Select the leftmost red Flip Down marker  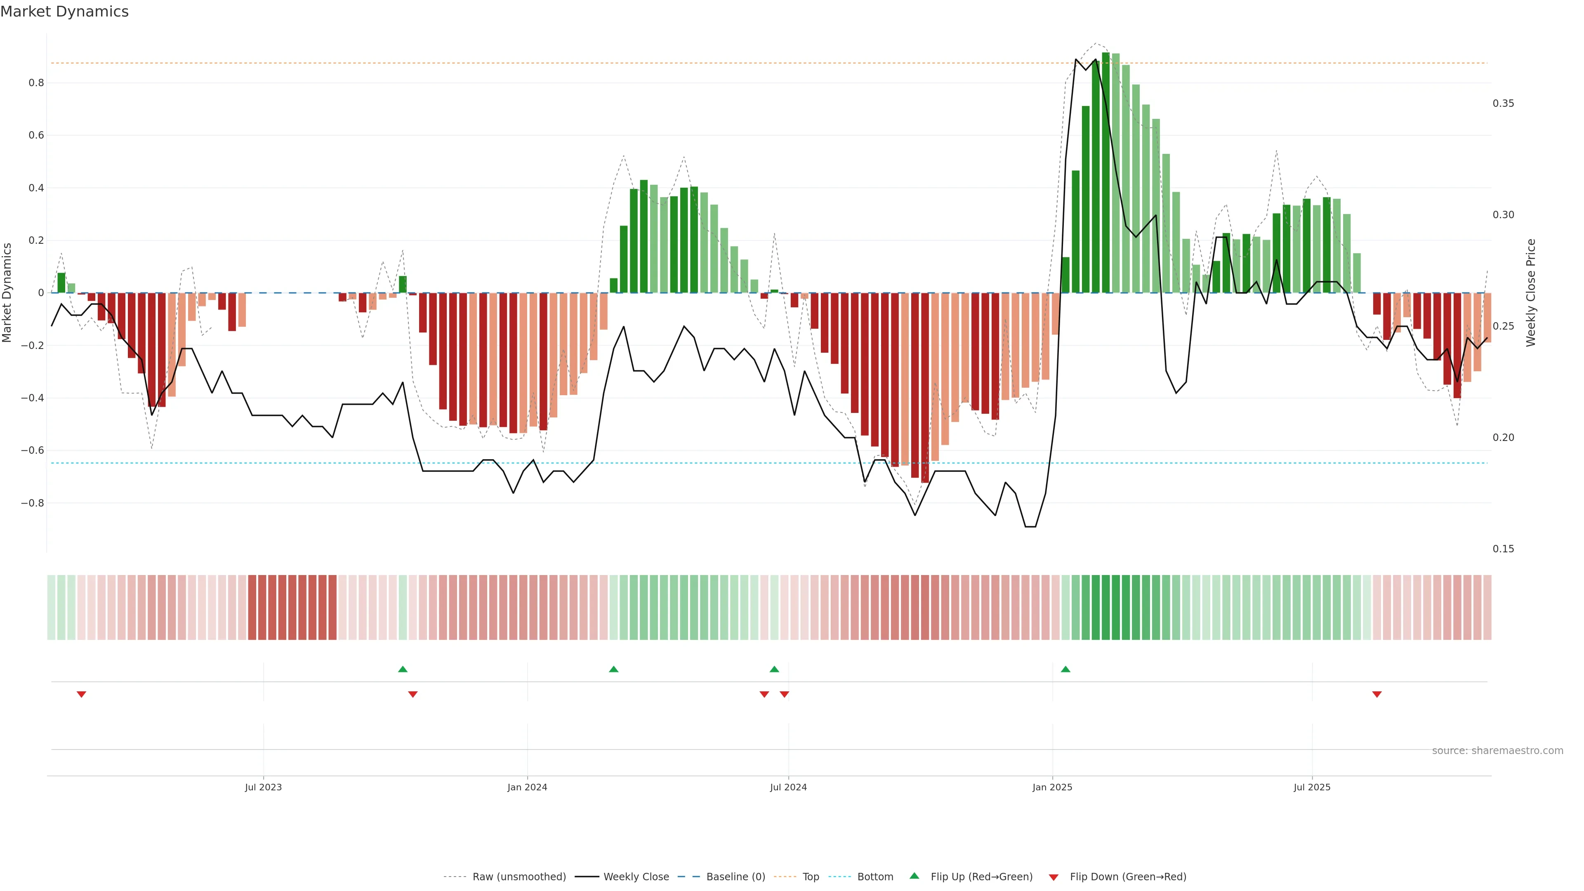81,694
